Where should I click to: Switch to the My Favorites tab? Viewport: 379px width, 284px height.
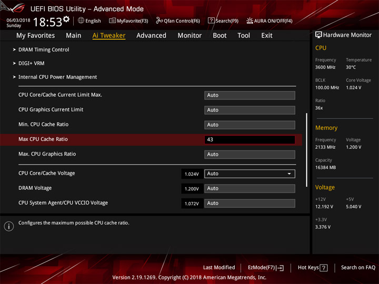pos(36,36)
